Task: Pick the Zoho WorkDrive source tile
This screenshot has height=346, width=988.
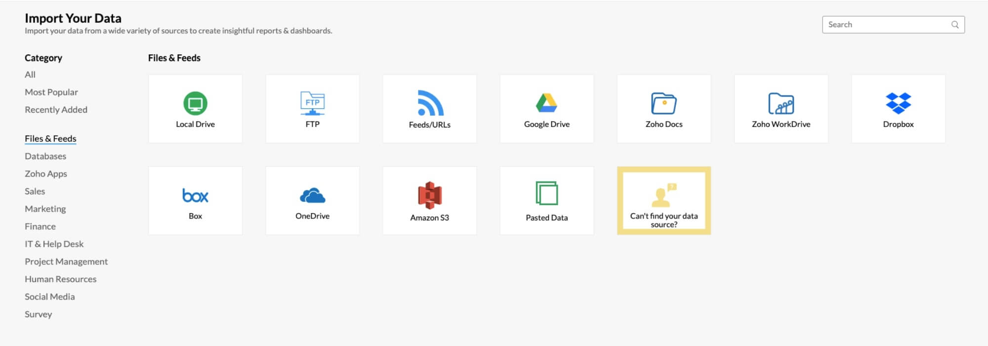Action: [x=781, y=104]
